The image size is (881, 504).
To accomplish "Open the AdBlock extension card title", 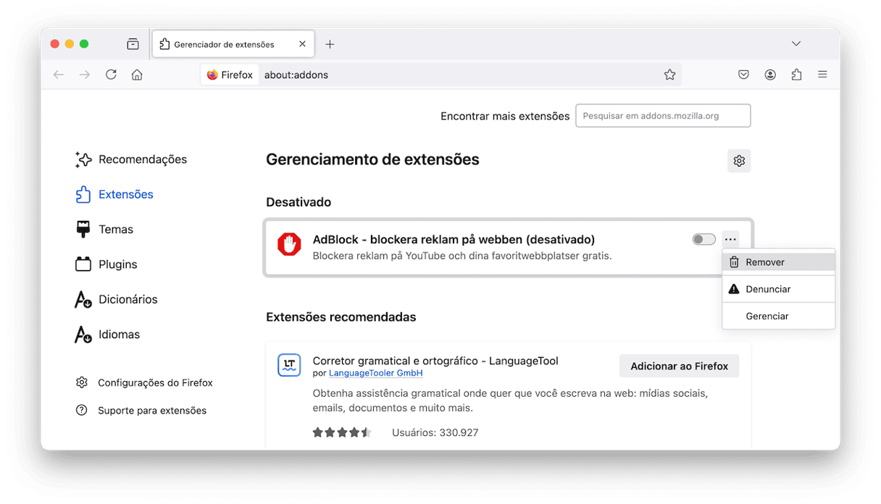I will coord(454,240).
